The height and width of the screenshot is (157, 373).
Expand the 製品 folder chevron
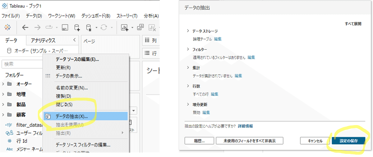tap(3, 105)
